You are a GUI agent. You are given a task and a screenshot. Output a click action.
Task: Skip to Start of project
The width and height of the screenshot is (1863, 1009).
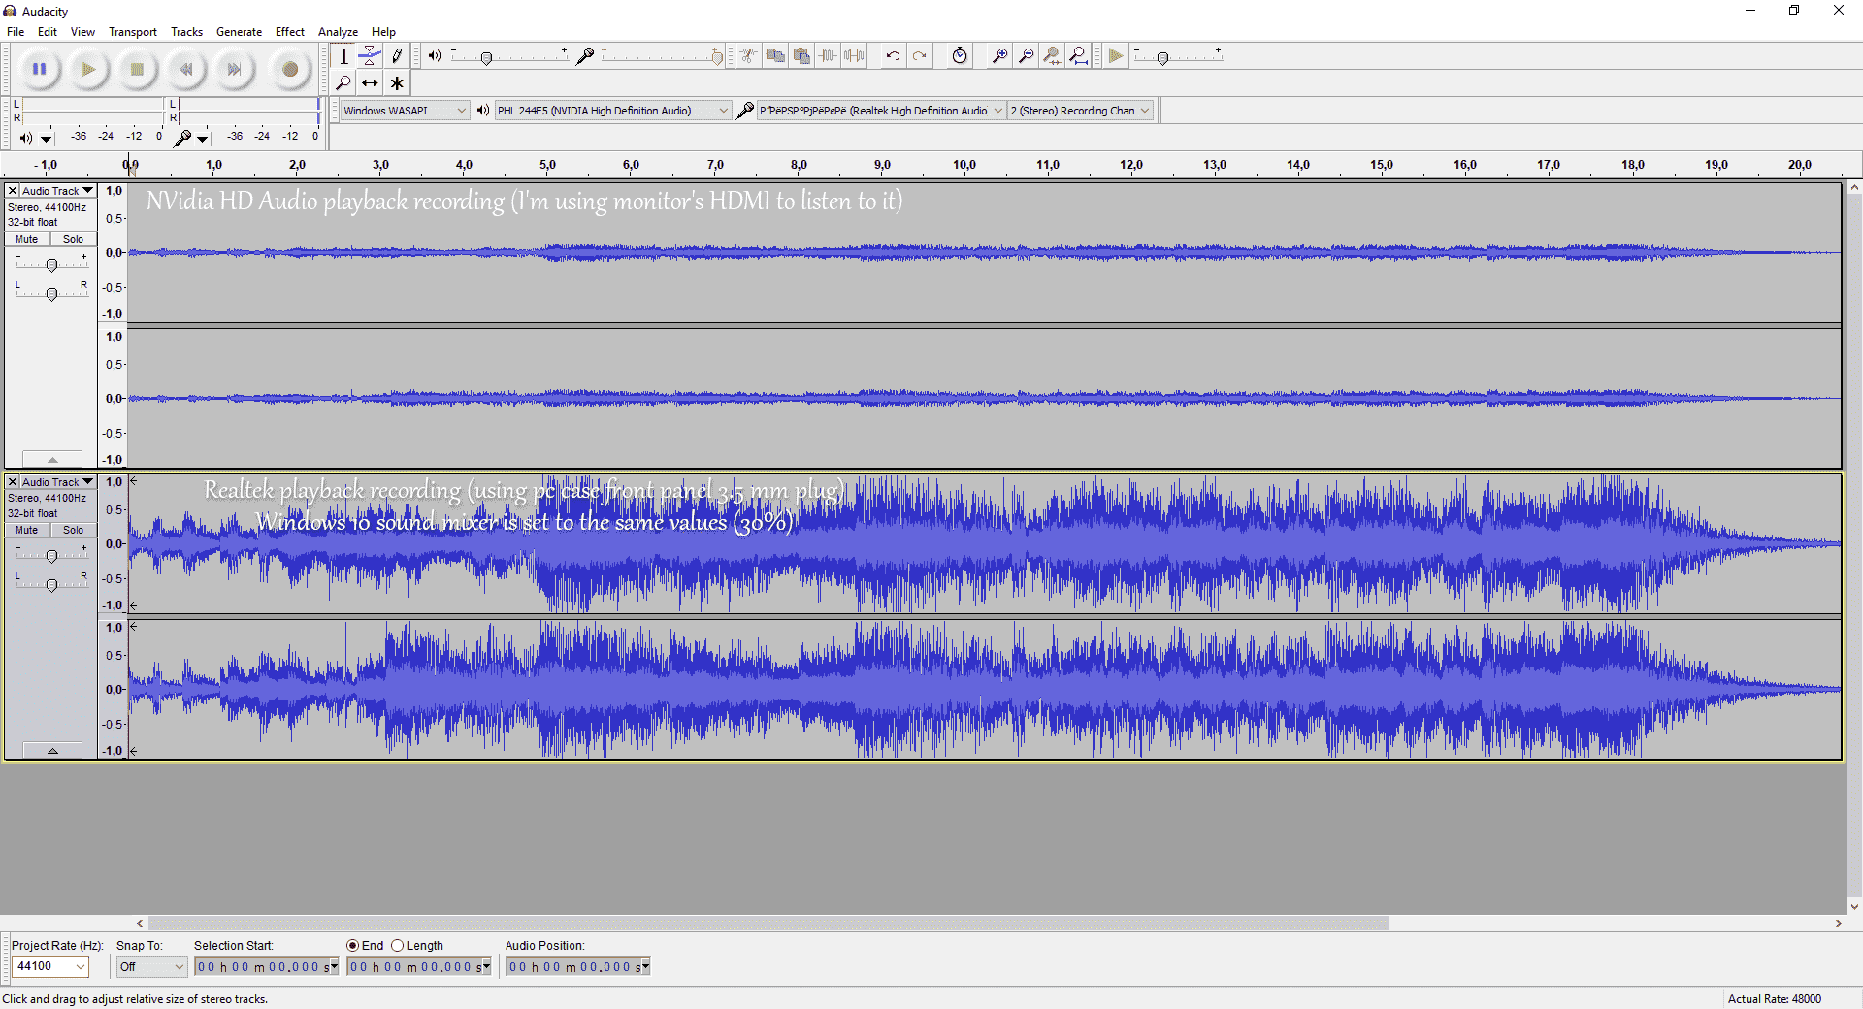(185, 69)
